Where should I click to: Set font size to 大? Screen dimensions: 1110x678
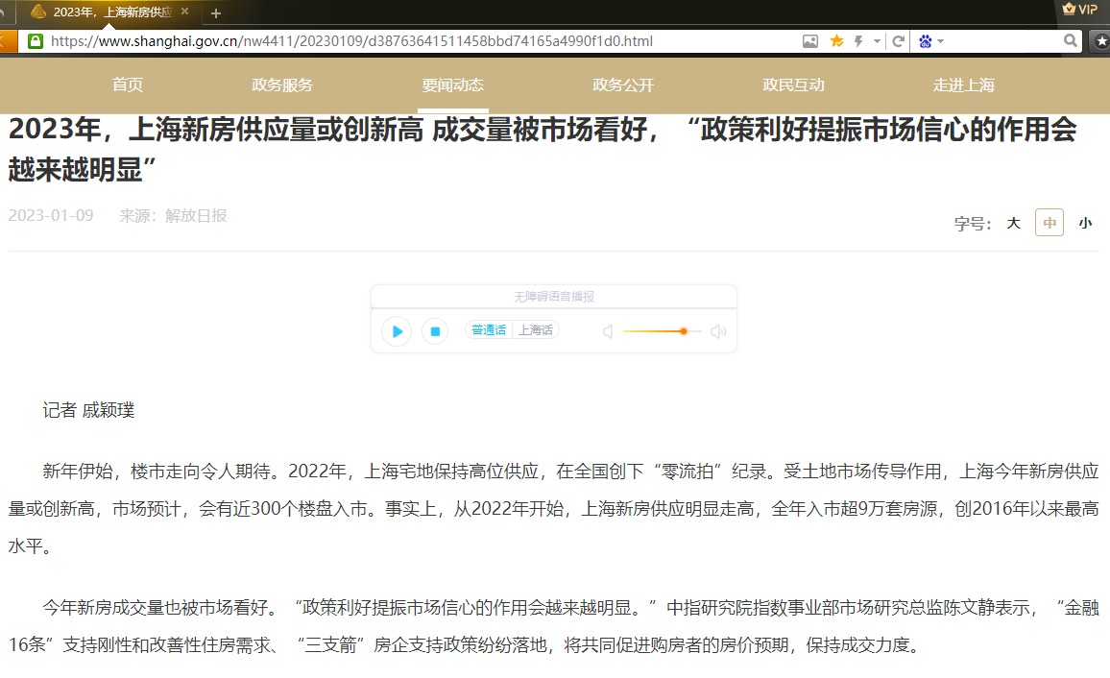1013,223
